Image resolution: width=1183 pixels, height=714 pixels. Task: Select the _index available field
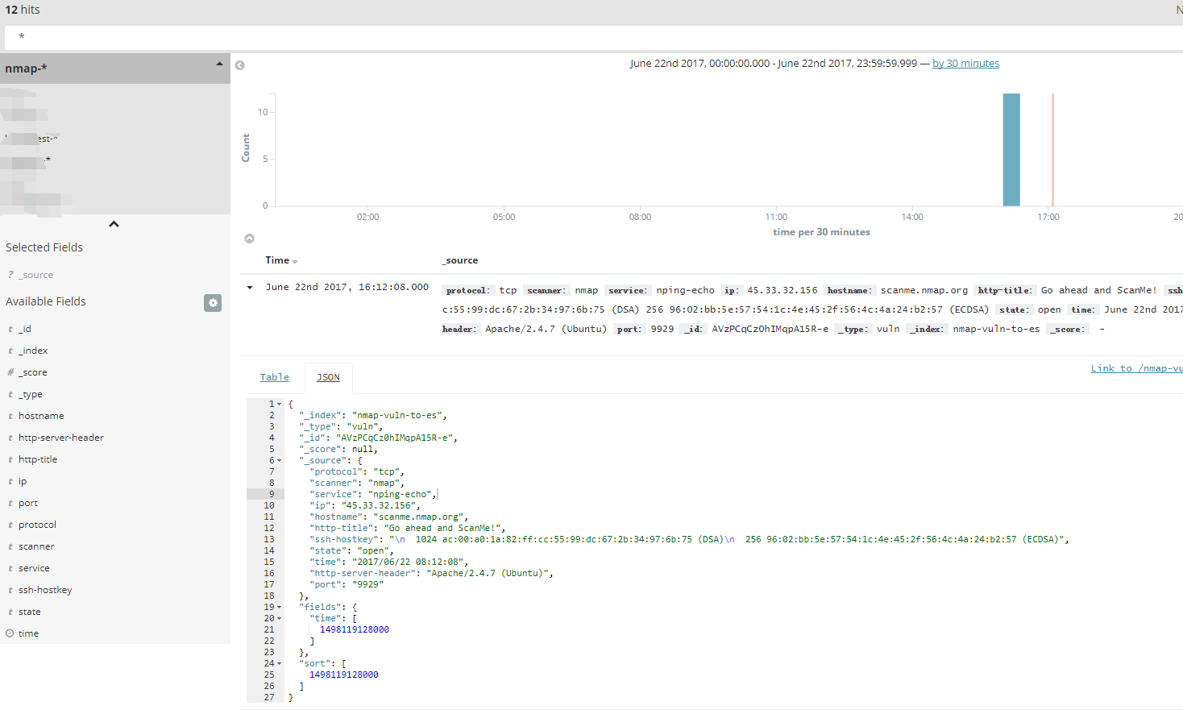pos(33,351)
